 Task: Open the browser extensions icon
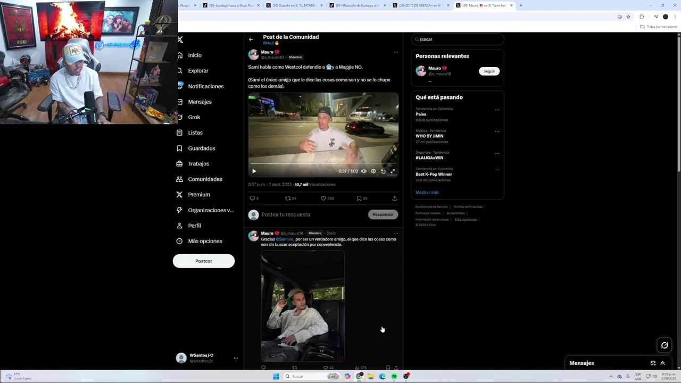(642, 17)
